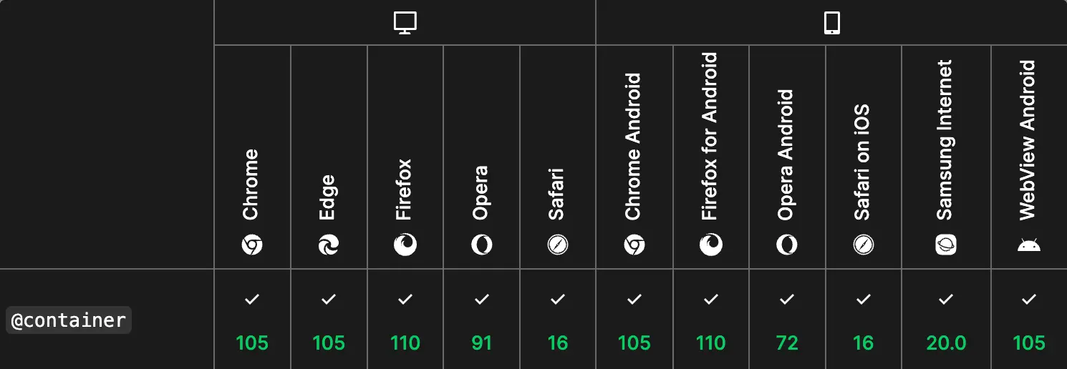Click the Opera desktop logo icon
This screenshot has width=1067, height=369.
coord(482,245)
